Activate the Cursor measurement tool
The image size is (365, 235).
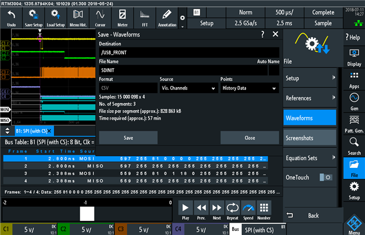[x=100, y=18]
